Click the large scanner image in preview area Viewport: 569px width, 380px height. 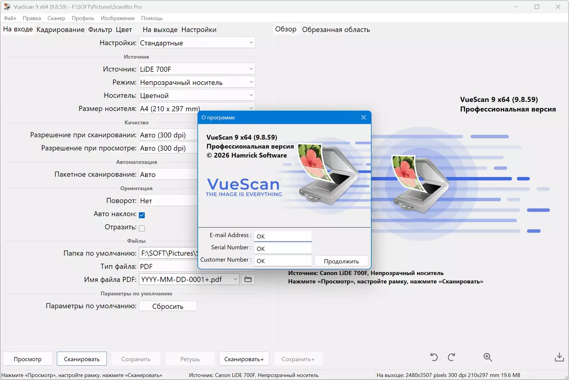pyautogui.click(x=420, y=184)
